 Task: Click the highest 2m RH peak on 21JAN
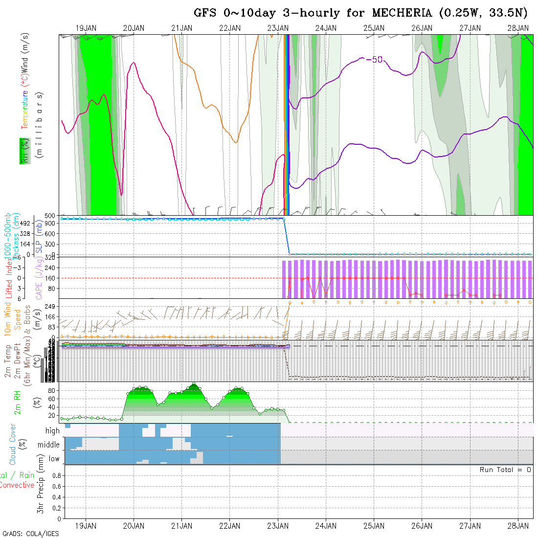194,384
